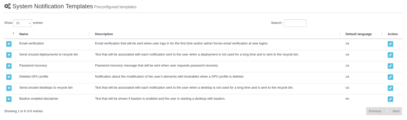Sort by Default language column
407x120 pixels.
coord(359,34)
